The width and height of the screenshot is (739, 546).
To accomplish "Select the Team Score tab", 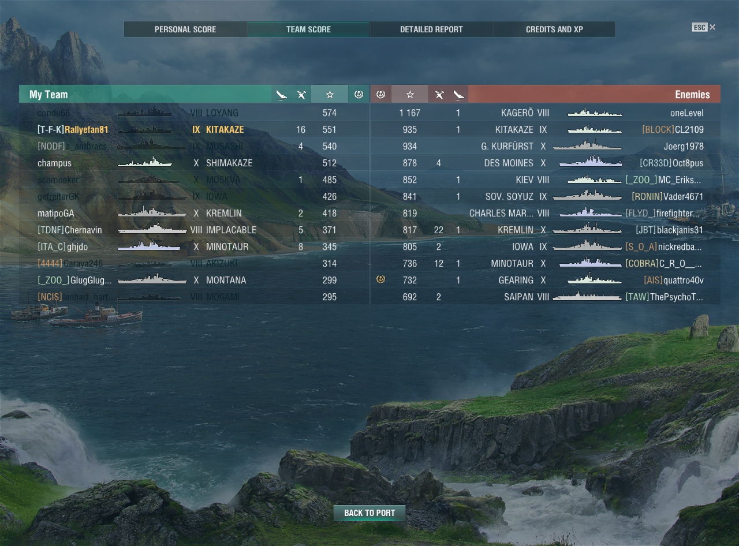I will pos(308,29).
